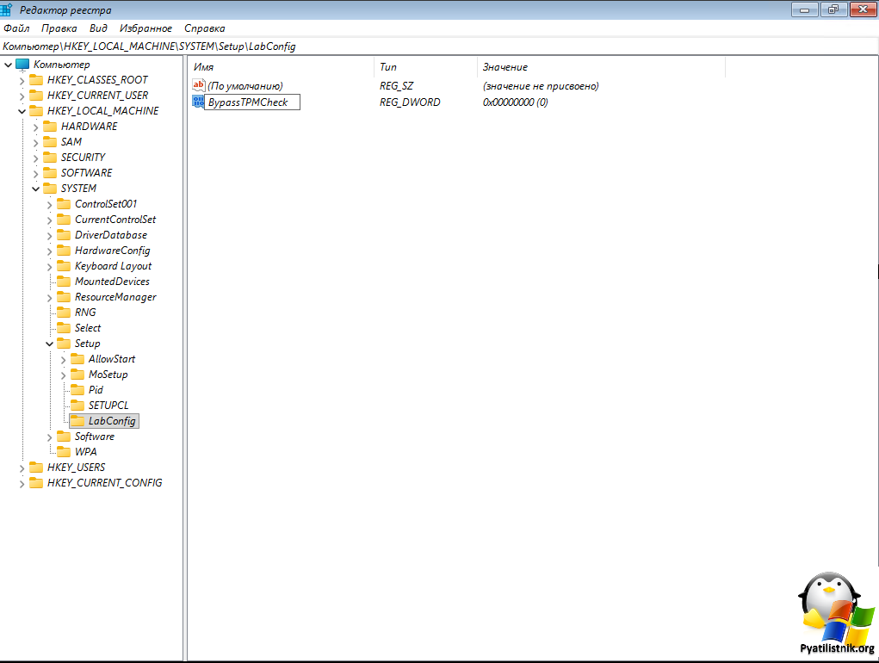Click the BypassTPMCheck DWORD value icon

pyautogui.click(x=198, y=102)
